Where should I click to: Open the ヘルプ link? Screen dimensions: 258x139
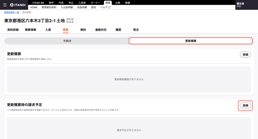[x=104, y=7]
